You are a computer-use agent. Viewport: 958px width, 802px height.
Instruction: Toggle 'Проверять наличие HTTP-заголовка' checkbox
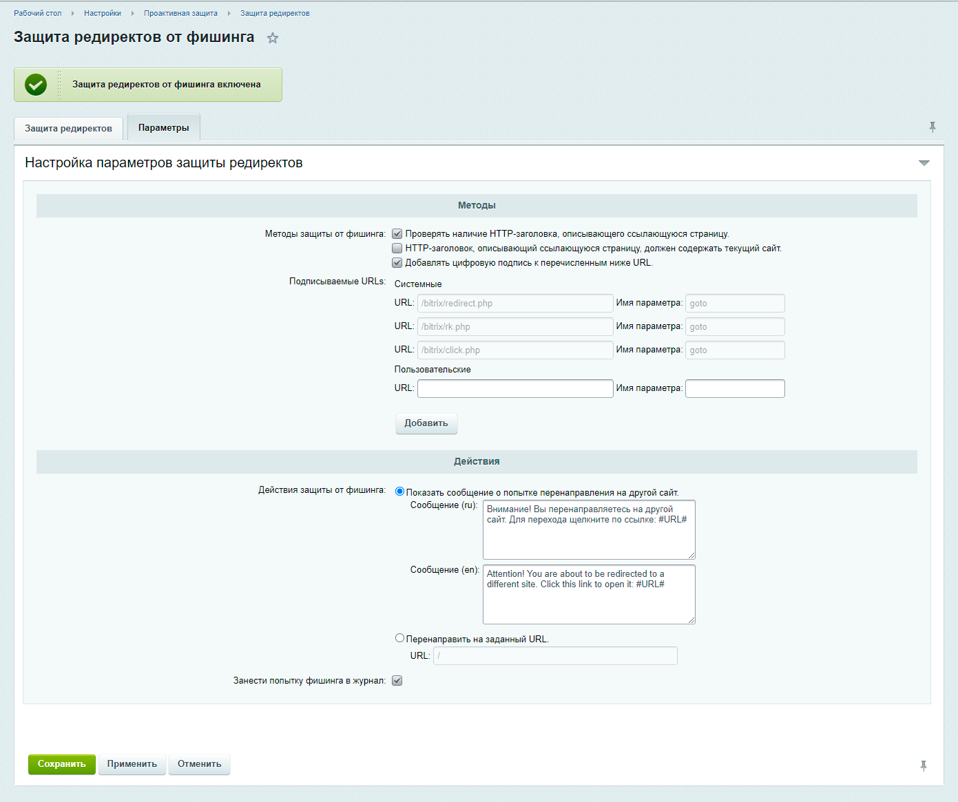[x=397, y=234]
